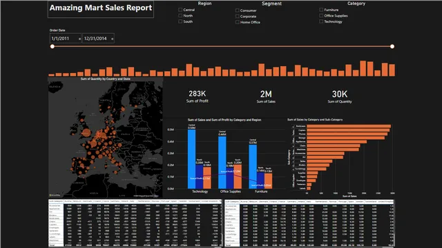Click Sum of Sales and Profit chart title
Image resolution: width=442 pixels, height=248 pixels.
224,120
